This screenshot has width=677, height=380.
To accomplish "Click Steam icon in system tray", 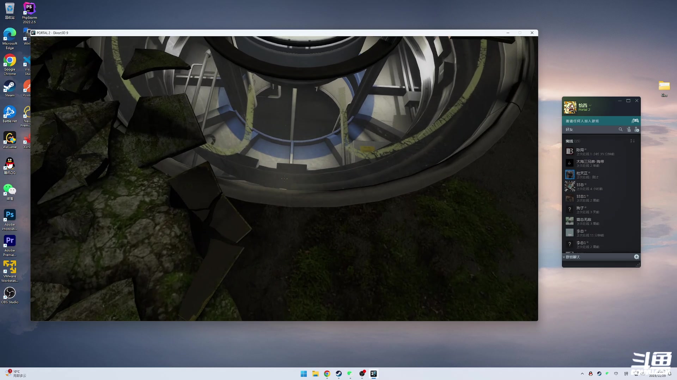I will tap(599, 374).
